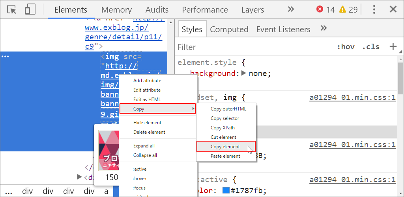Image resolution: width=404 pixels, height=197 pixels.
Task: Toggle the device toolbar icon
Action: pos(30,10)
